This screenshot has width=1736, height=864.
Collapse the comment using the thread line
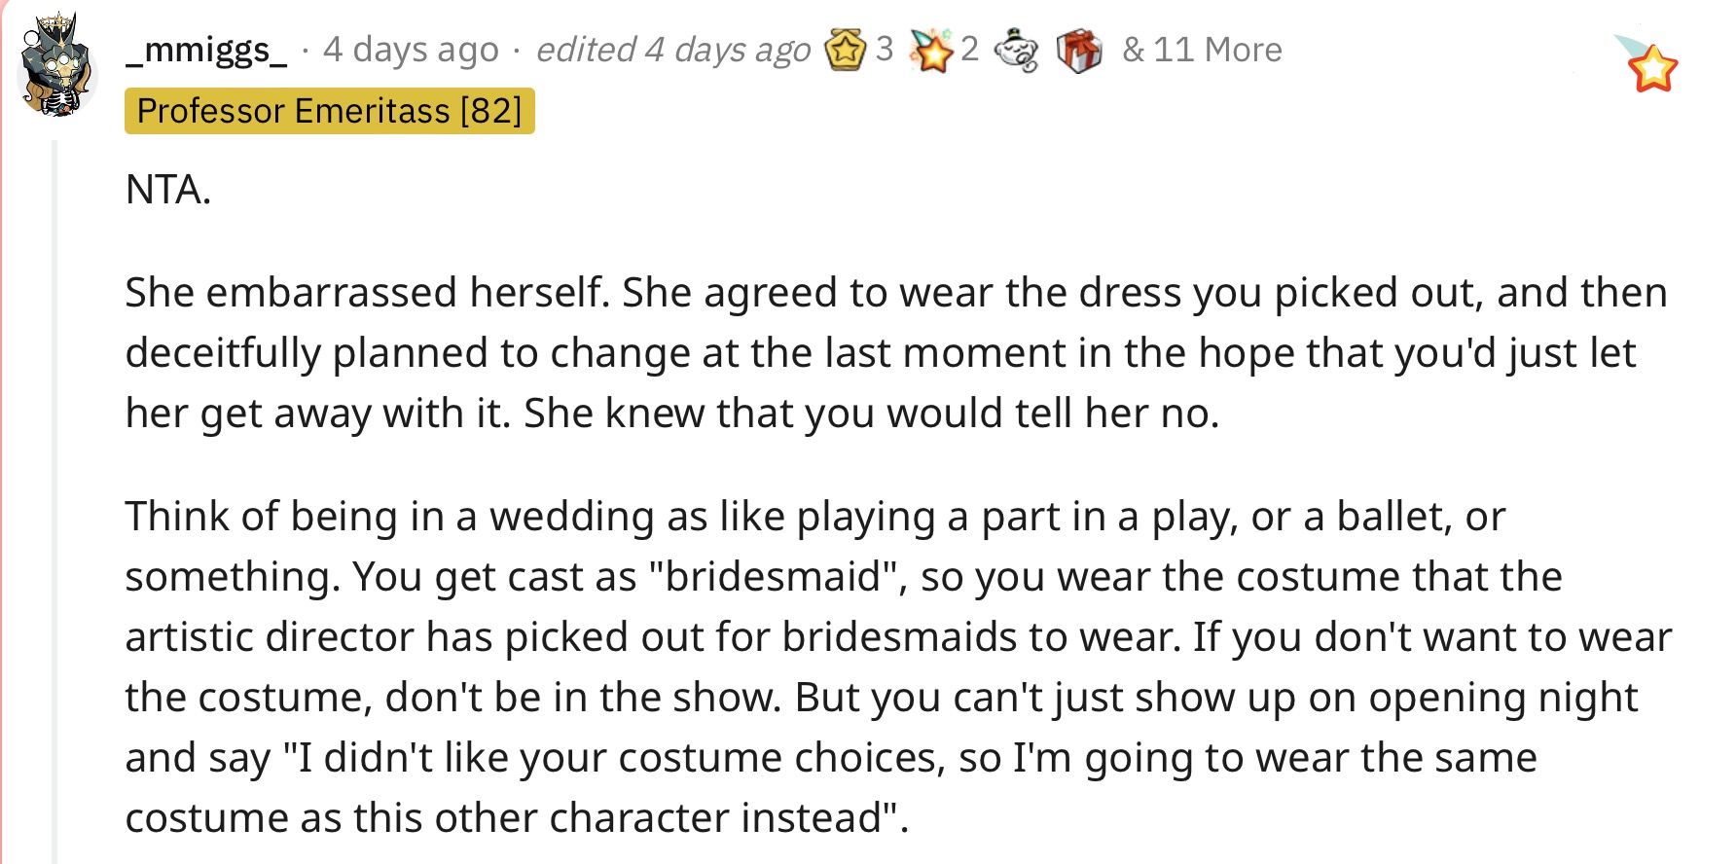coord(54,501)
